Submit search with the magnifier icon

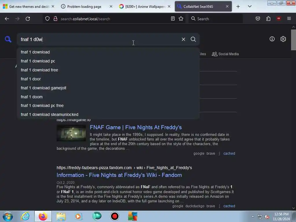point(193,39)
